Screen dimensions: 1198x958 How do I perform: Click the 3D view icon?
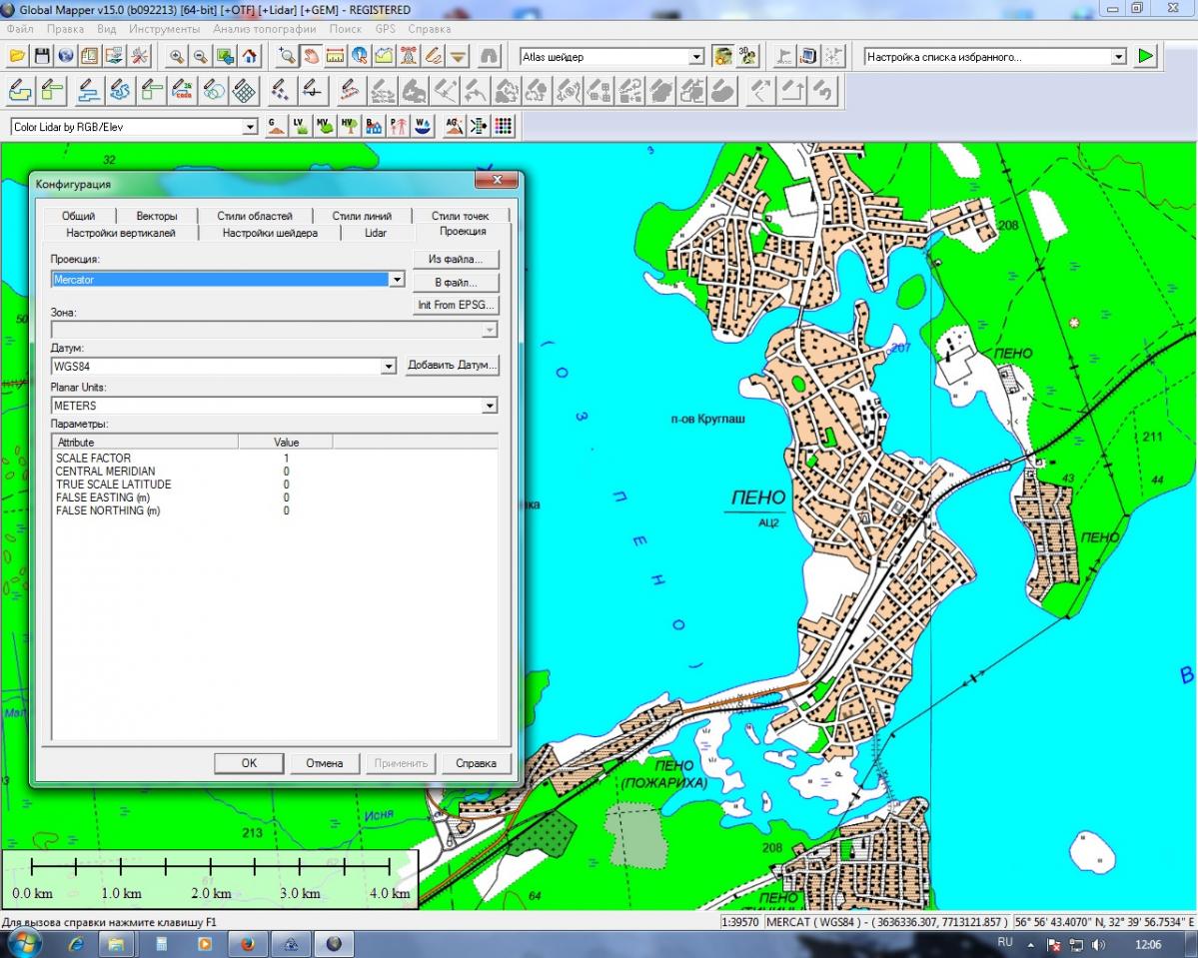tap(746, 56)
